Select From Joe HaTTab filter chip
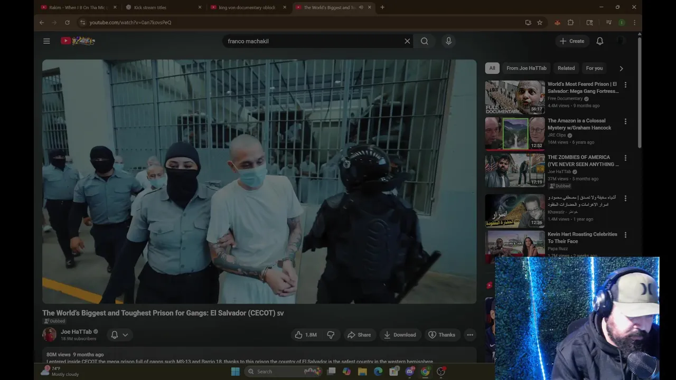Screen dimensions: 676x380 pos(527,68)
